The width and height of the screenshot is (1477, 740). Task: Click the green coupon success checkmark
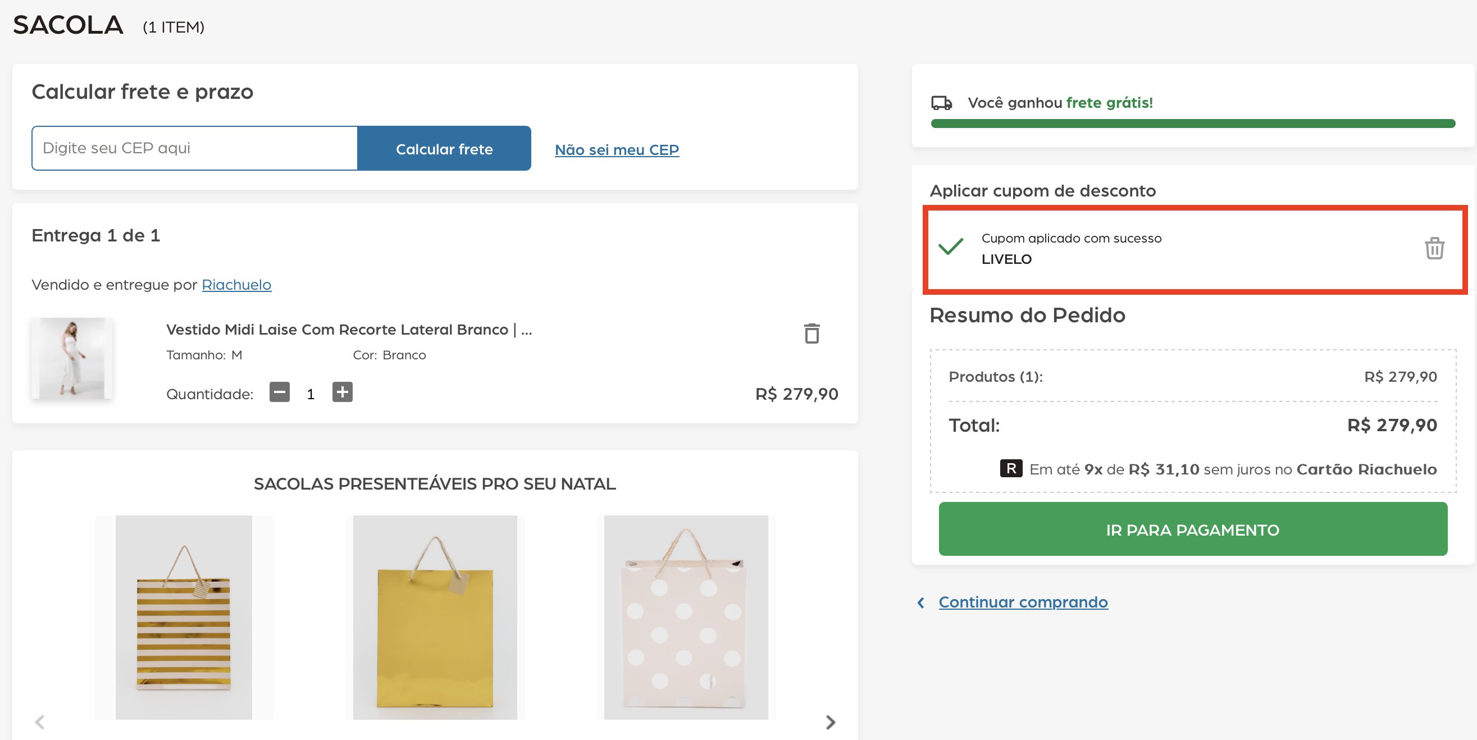(951, 246)
